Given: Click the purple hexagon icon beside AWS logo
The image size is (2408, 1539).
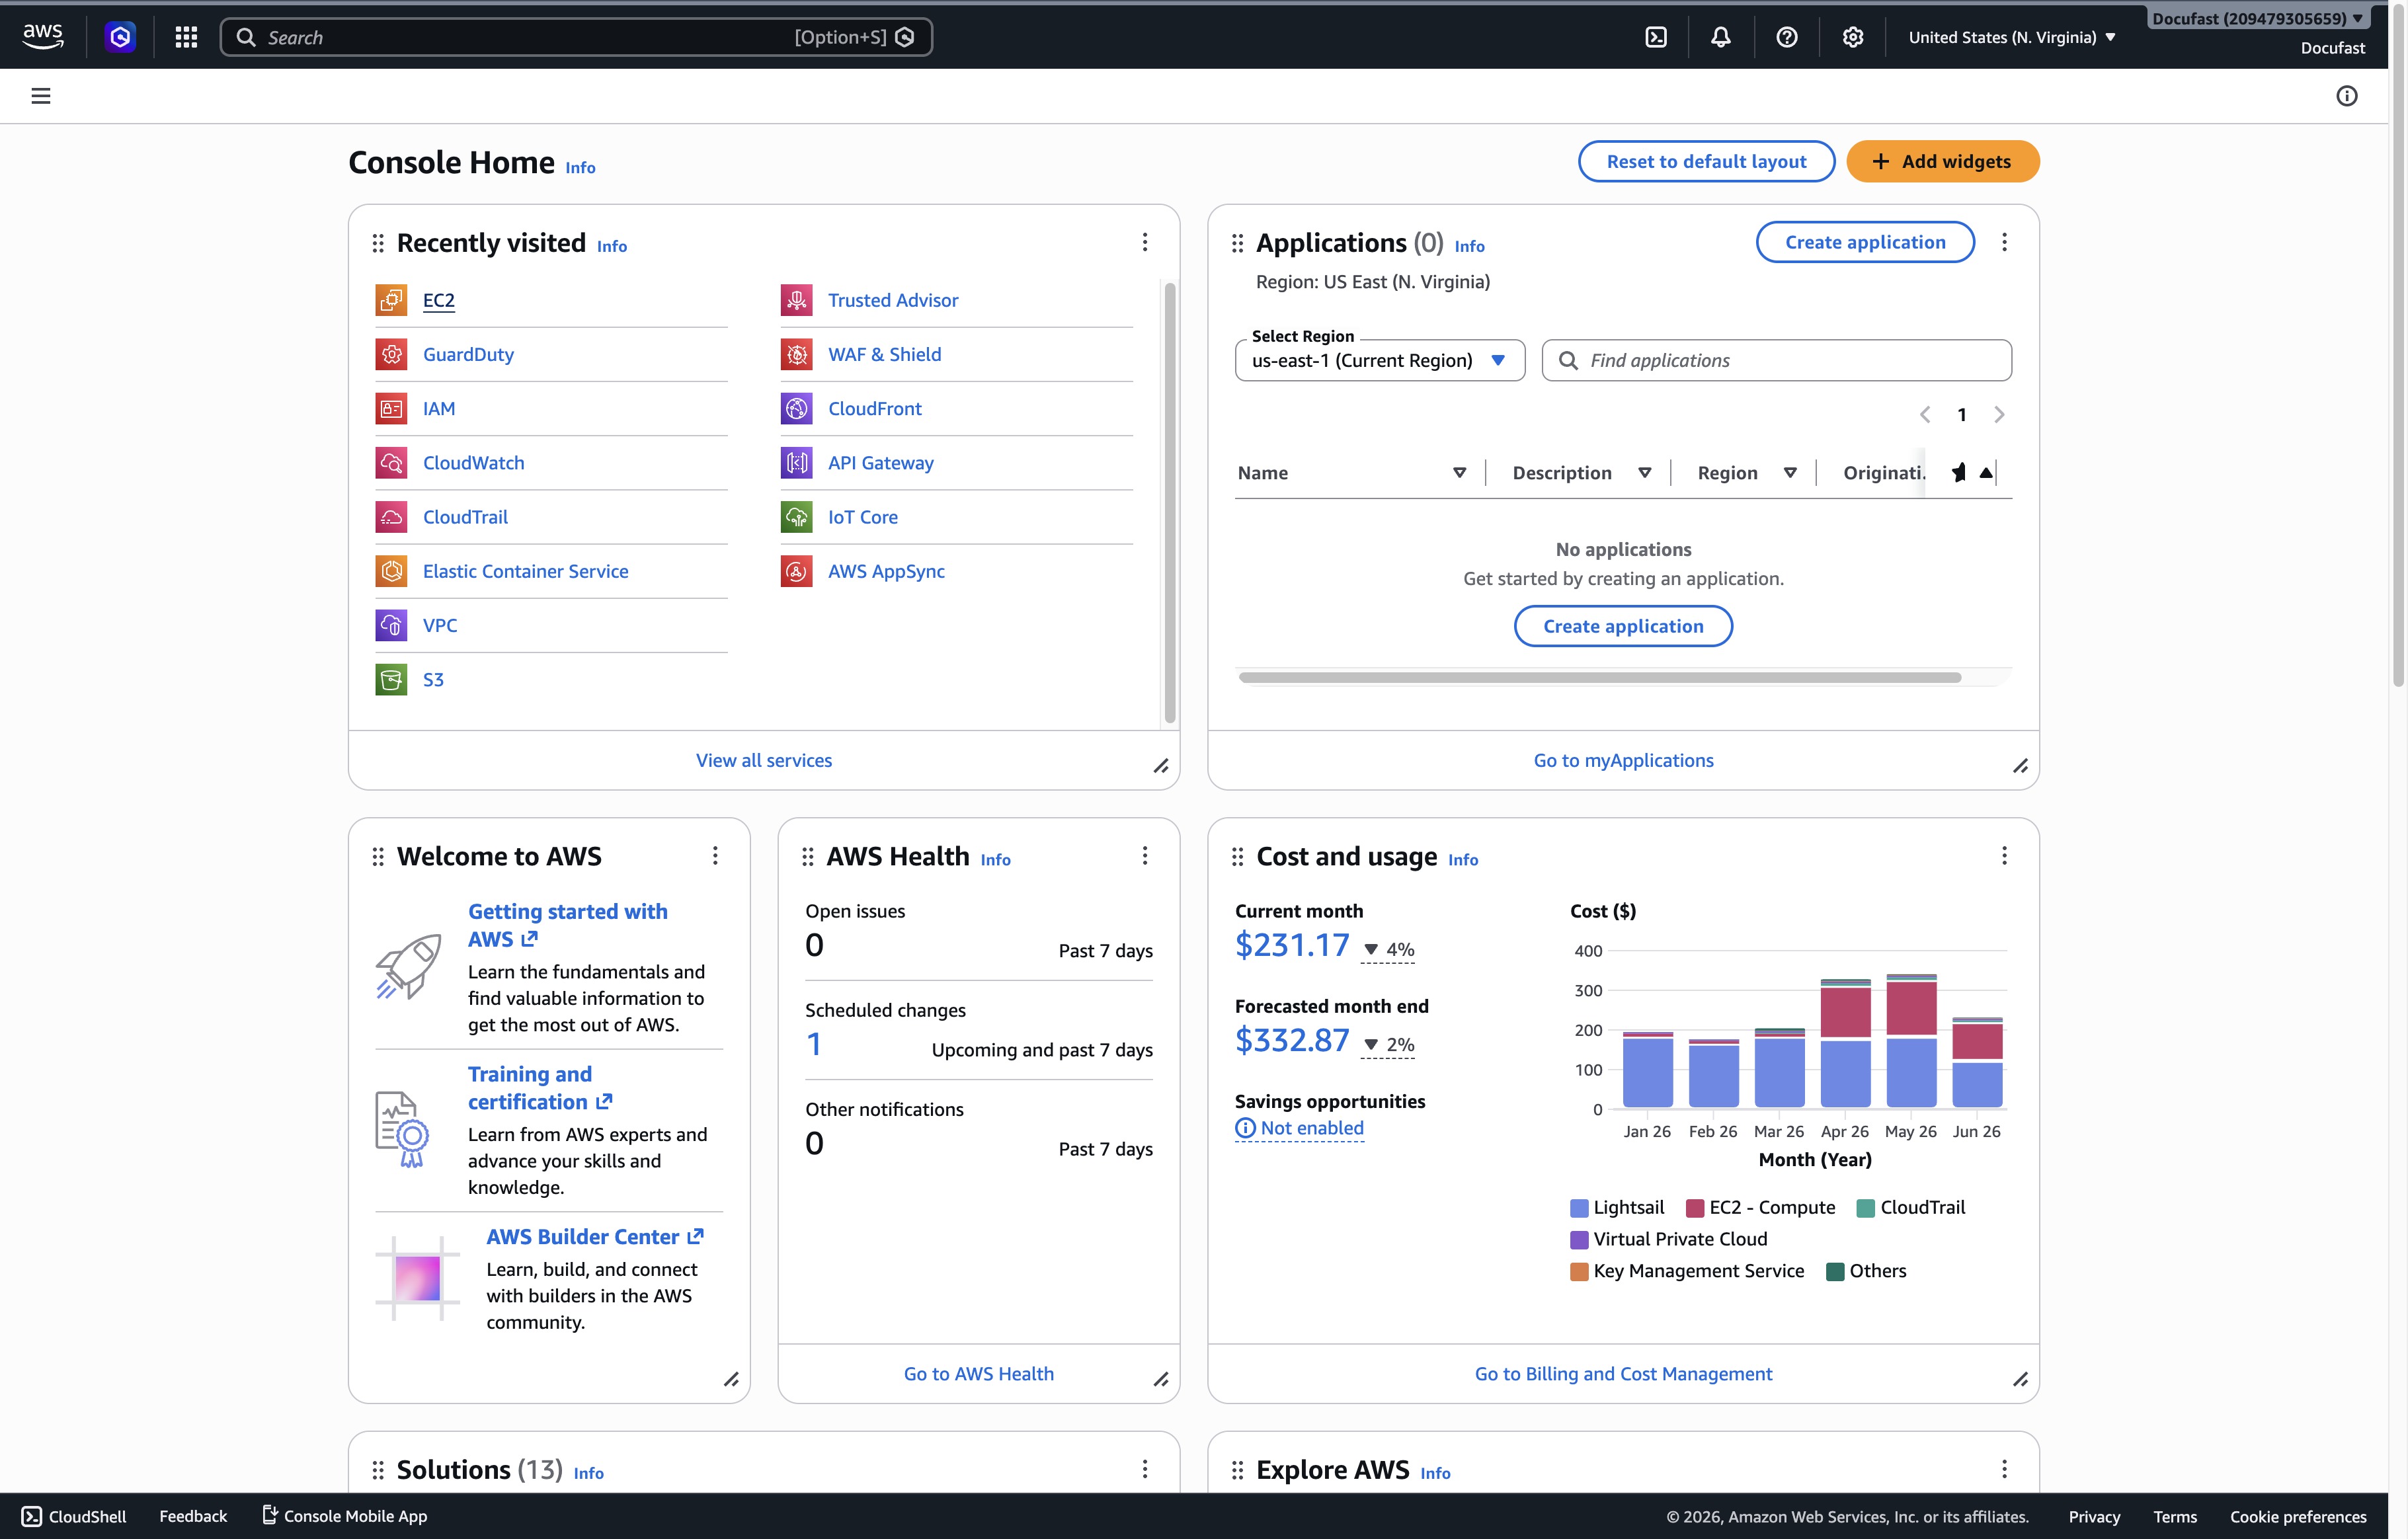Looking at the screenshot, I should pyautogui.click(x=120, y=37).
